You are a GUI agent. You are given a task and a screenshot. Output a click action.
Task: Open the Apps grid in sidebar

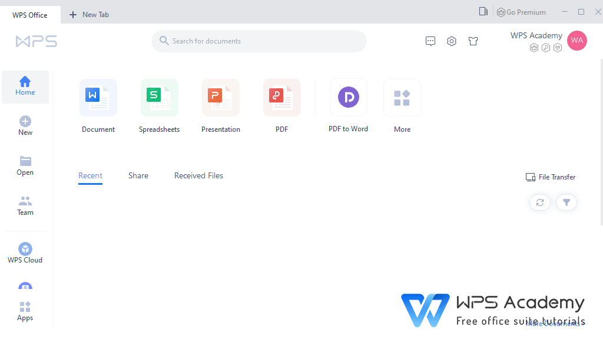pos(25,311)
